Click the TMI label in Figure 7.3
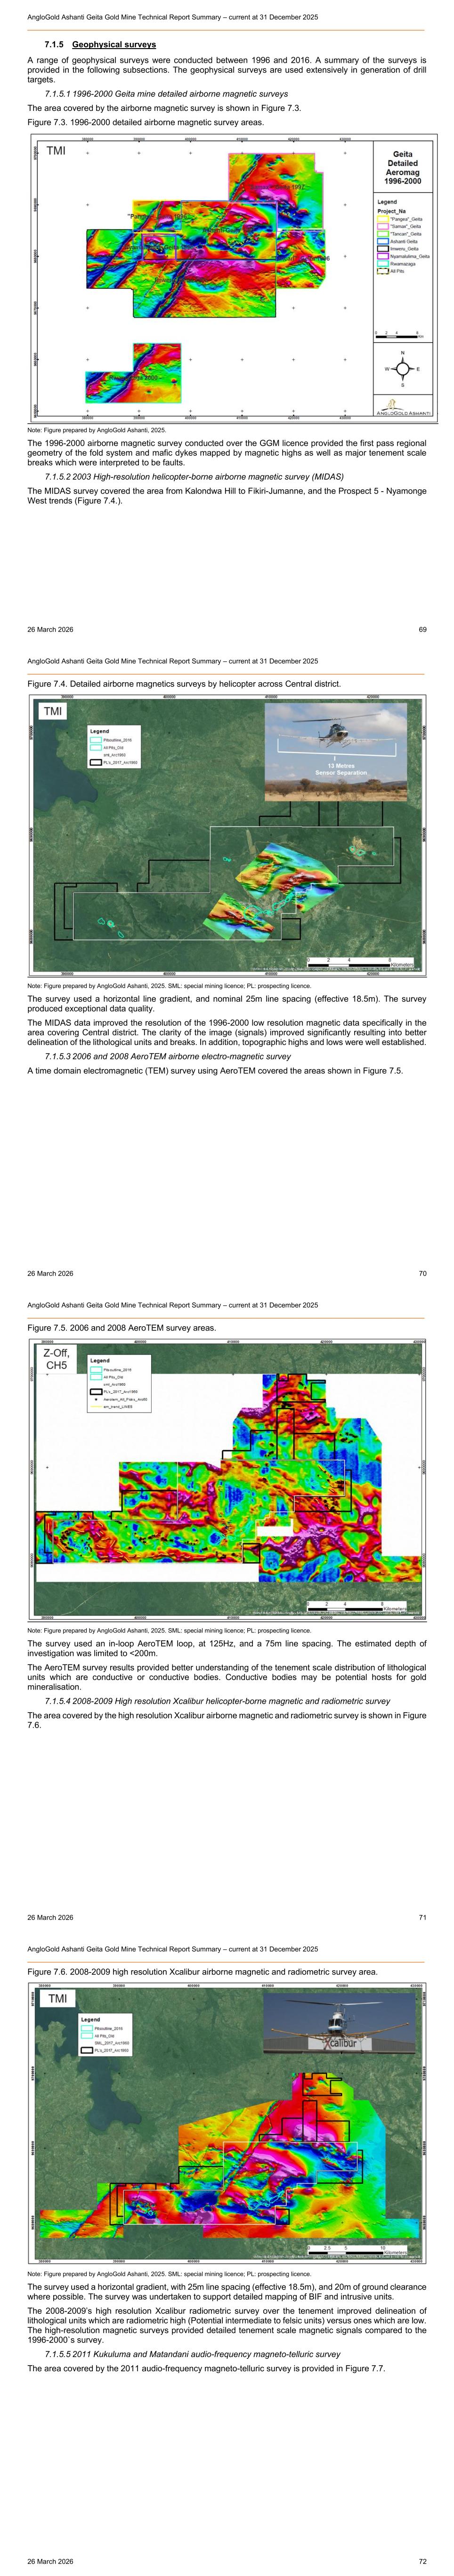454x2576 pixels. coord(56,151)
